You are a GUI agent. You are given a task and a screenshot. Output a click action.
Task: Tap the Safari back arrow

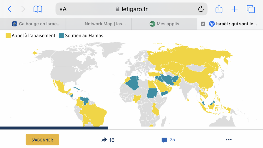coord(9,9)
